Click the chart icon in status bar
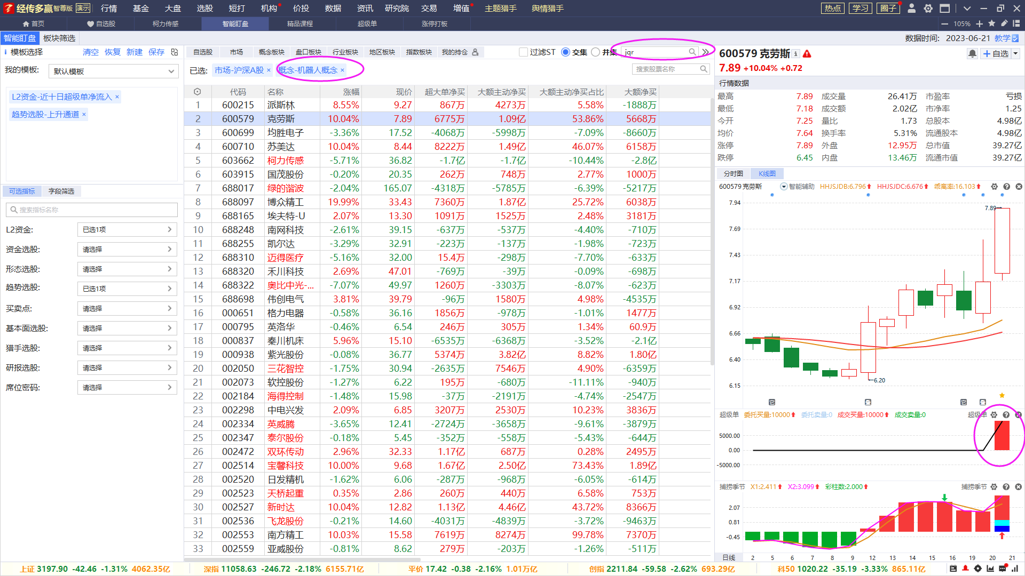 point(990,569)
